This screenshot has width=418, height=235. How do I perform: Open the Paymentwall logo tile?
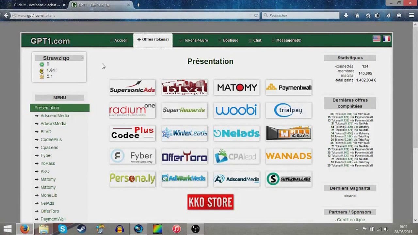(289, 87)
